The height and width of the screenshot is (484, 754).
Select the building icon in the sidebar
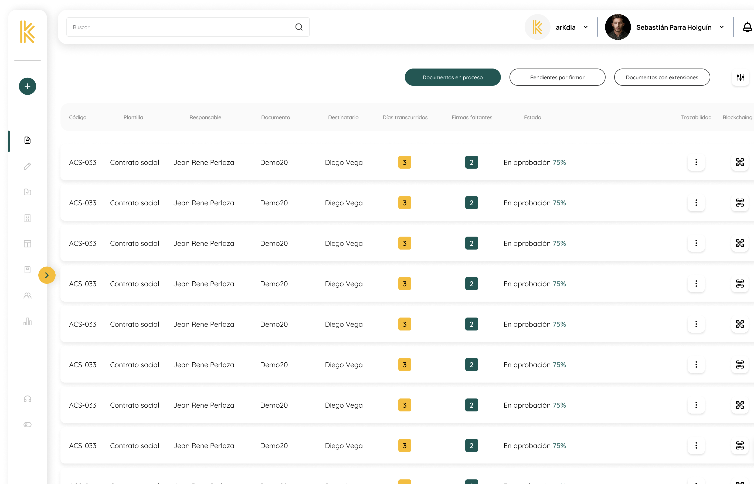(x=27, y=218)
